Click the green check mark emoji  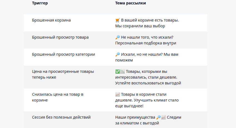coord(117,72)
